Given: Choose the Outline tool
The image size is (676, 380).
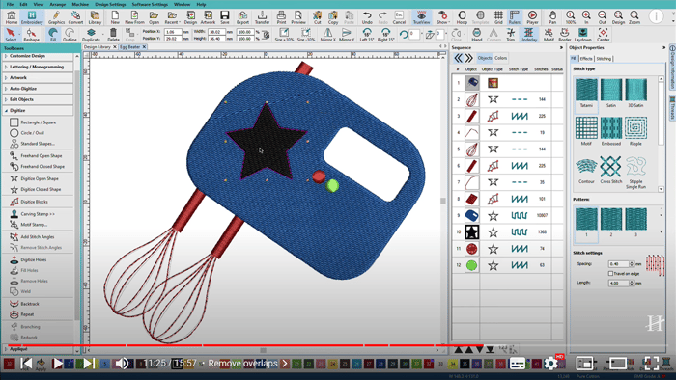Looking at the screenshot, I should point(70,35).
